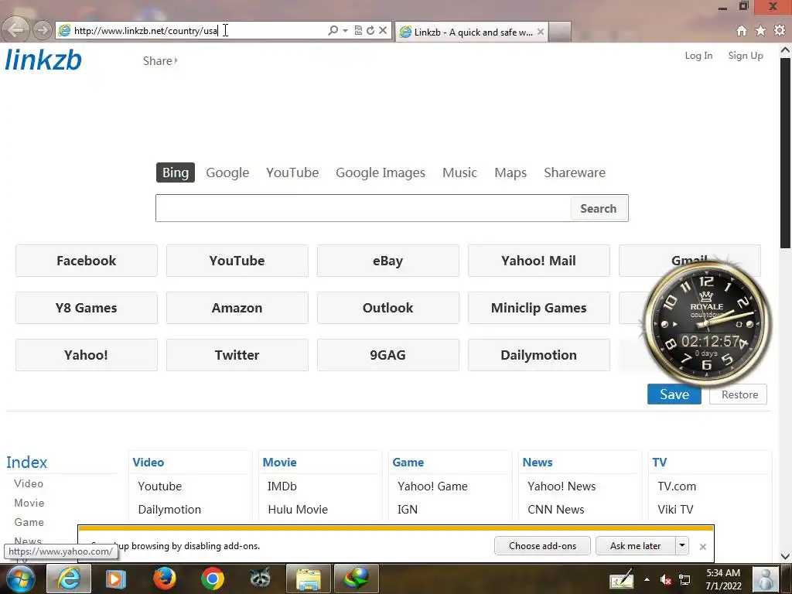Click the Search button
The height and width of the screenshot is (594, 792).
point(599,208)
